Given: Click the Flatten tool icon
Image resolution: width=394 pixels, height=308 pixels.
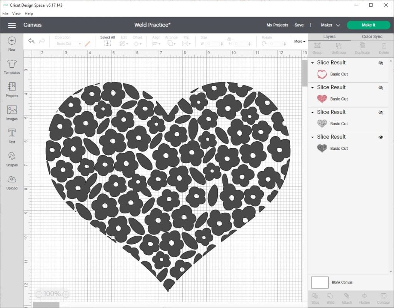Looking at the screenshot, I should [364, 296].
